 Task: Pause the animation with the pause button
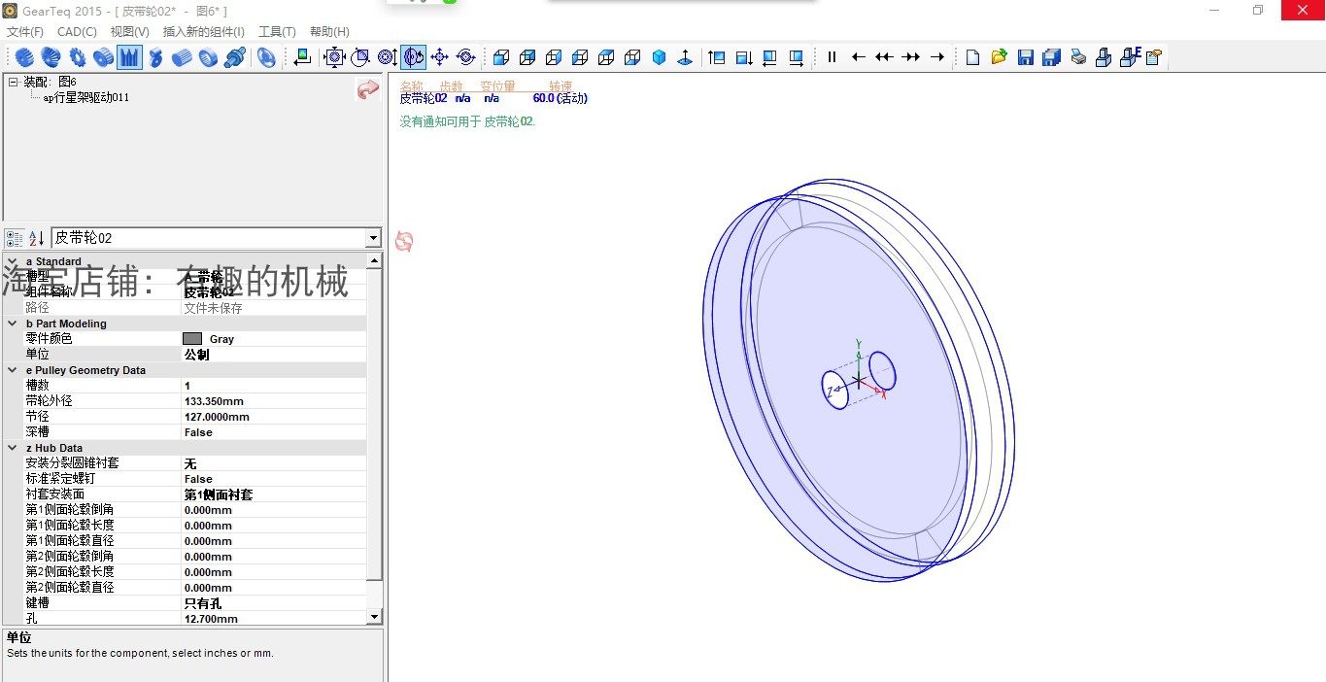pyautogui.click(x=832, y=56)
